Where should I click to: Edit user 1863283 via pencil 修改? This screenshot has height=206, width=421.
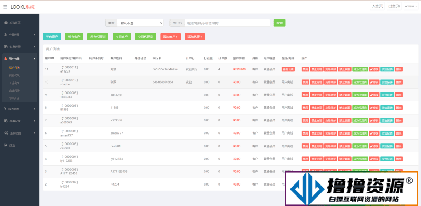point(374,95)
